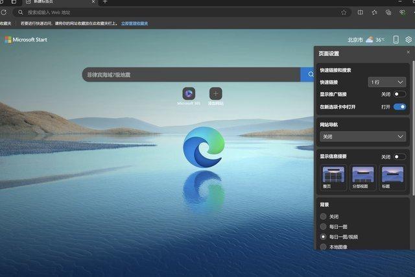This screenshot has width=415, height=277.
Task: Click the 快速链接和搜索 section heading
Action: [x=335, y=70]
